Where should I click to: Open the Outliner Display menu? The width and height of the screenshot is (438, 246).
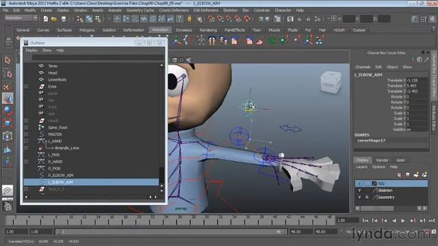(x=31, y=50)
